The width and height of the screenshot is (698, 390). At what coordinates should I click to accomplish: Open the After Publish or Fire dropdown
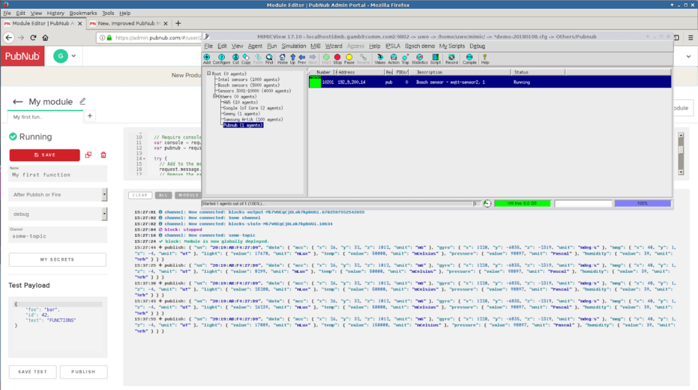coord(58,195)
